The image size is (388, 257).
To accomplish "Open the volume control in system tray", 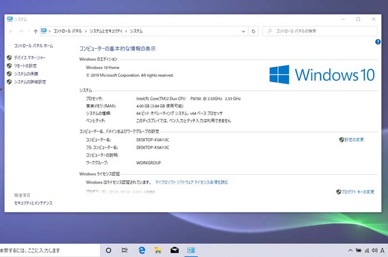I will pyautogui.click(x=375, y=250).
